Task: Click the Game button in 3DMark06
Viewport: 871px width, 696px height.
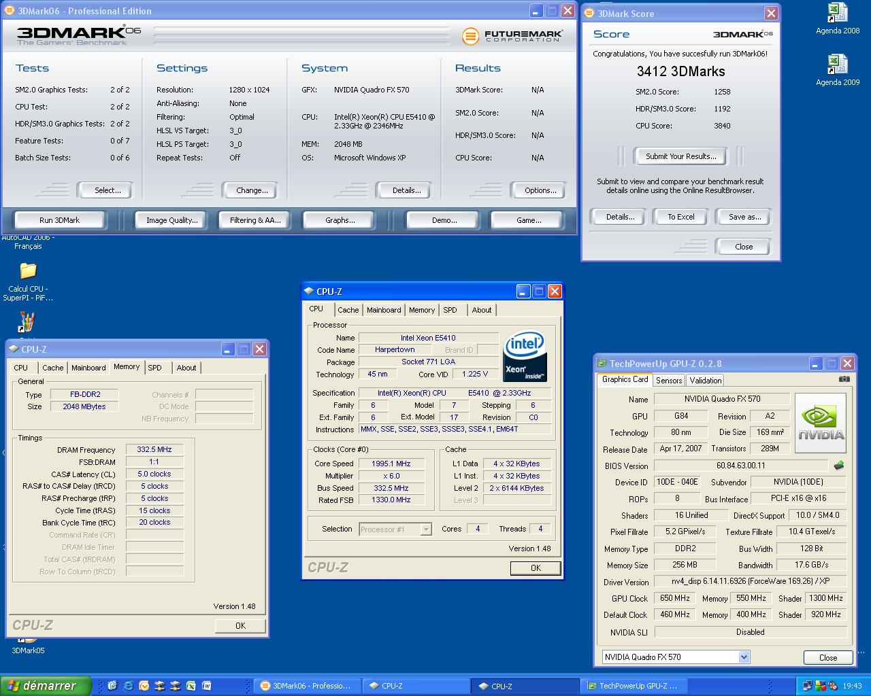Action: pyautogui.click(x=529, y=220)
